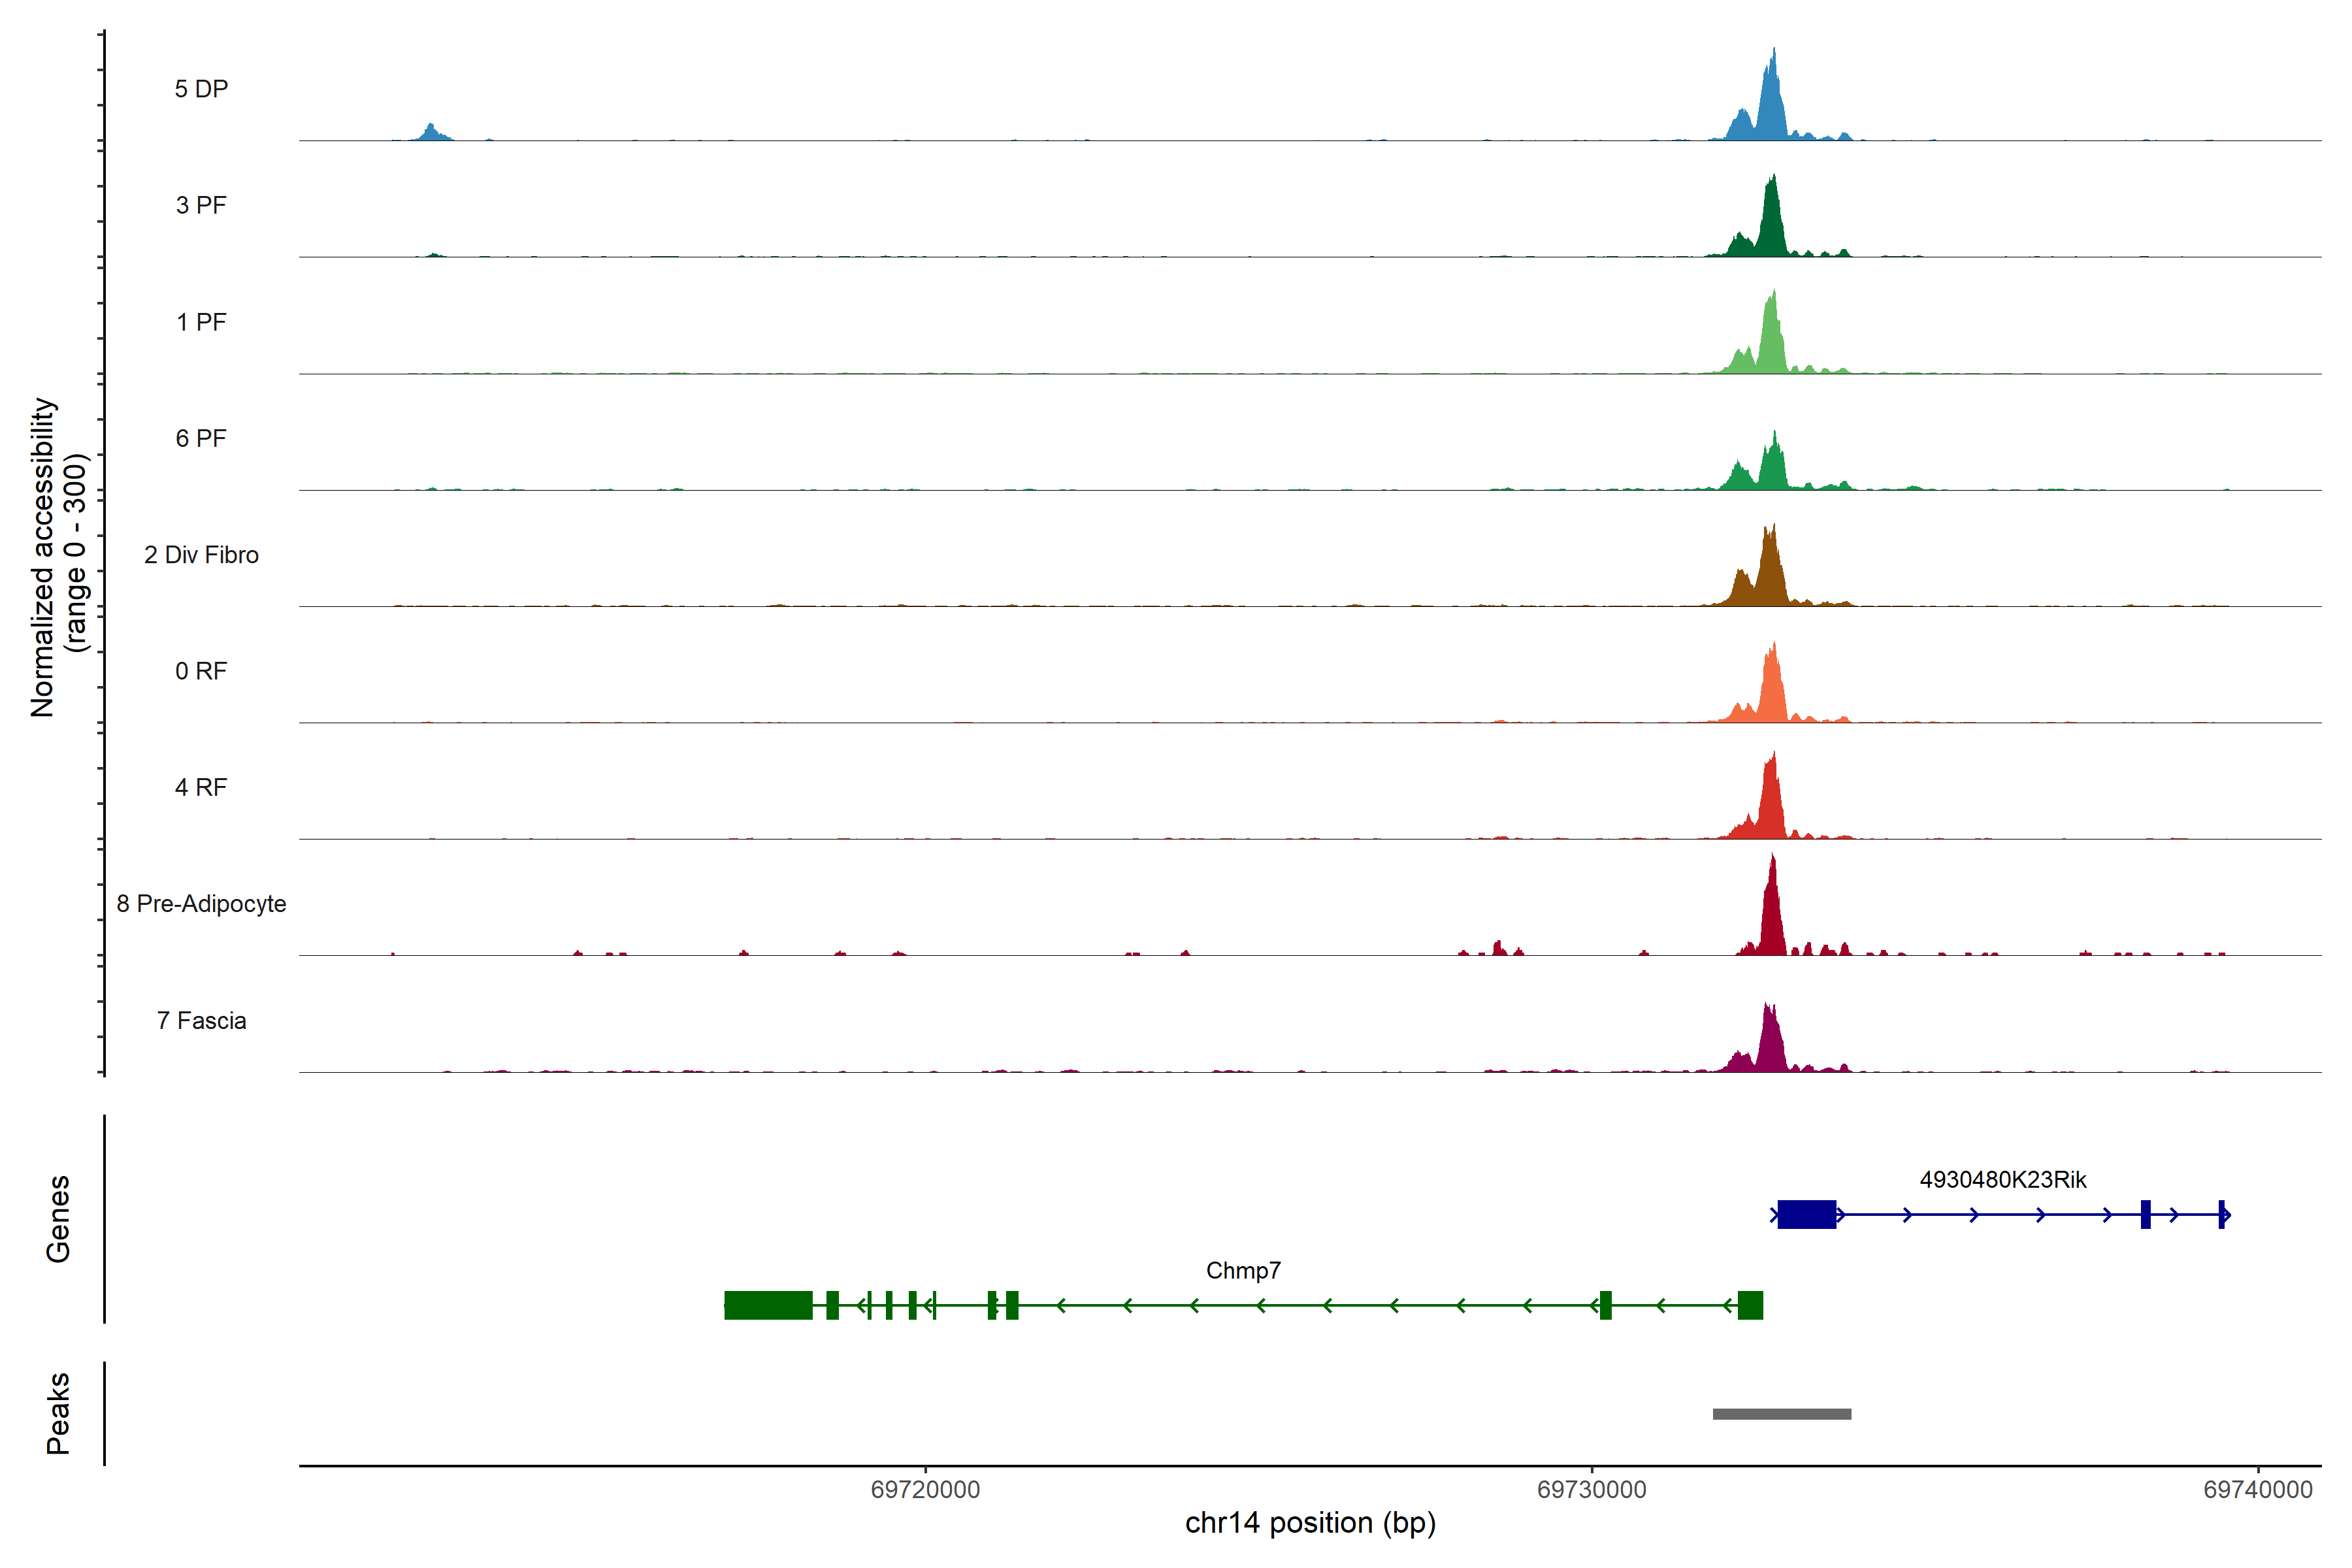Image resolution: width=2352 pixels, height=1568 pixels.
Task: Click the 2 Div Fibro label
Action: click(201, 555)
